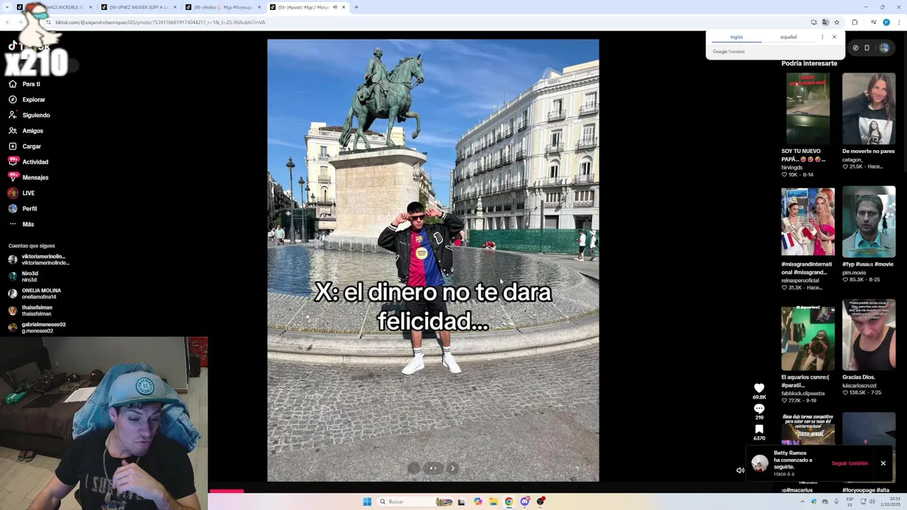Screen dimensions: 907x510
Task: Open Chrome extensions puzzle icon
Action: (x=855, y=22)
